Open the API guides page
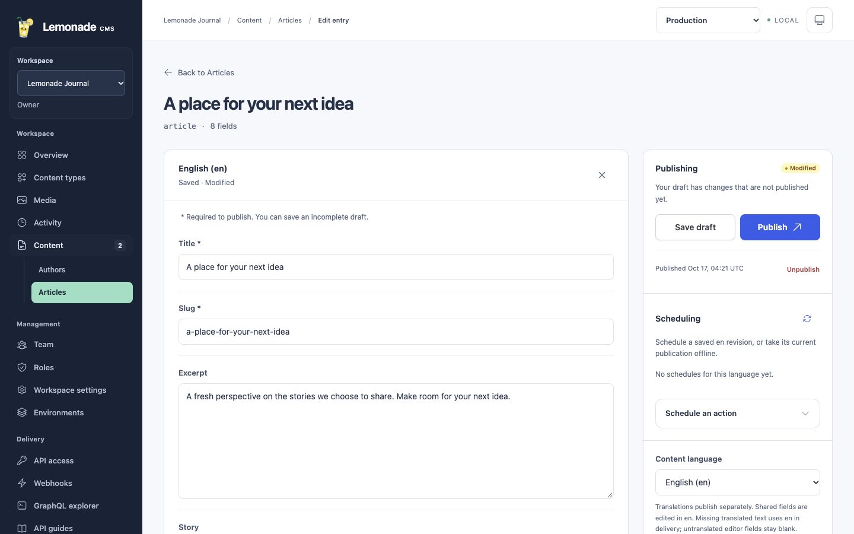Screen dimensions: 854x534 pos(71,528)
